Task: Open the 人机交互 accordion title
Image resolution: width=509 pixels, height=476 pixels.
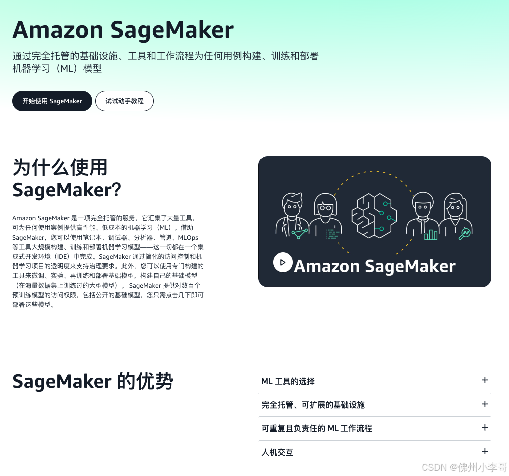Action: (x=277, y=452)
